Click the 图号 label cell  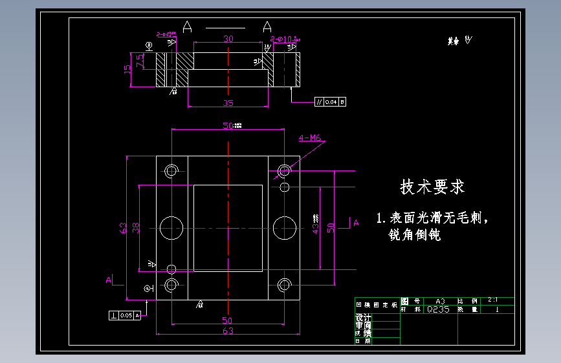[x=412, y=301]
